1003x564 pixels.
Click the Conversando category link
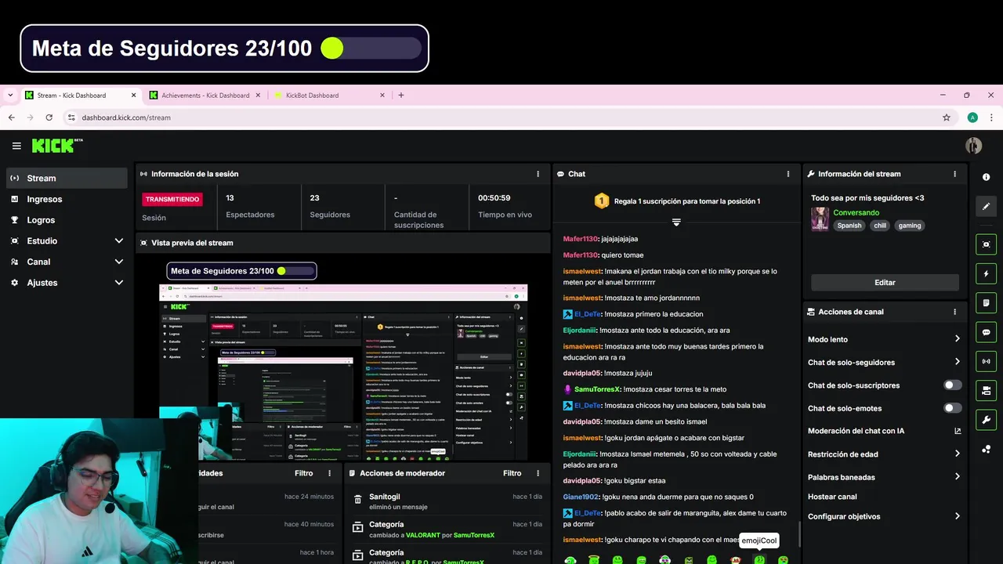coord(856,212)
